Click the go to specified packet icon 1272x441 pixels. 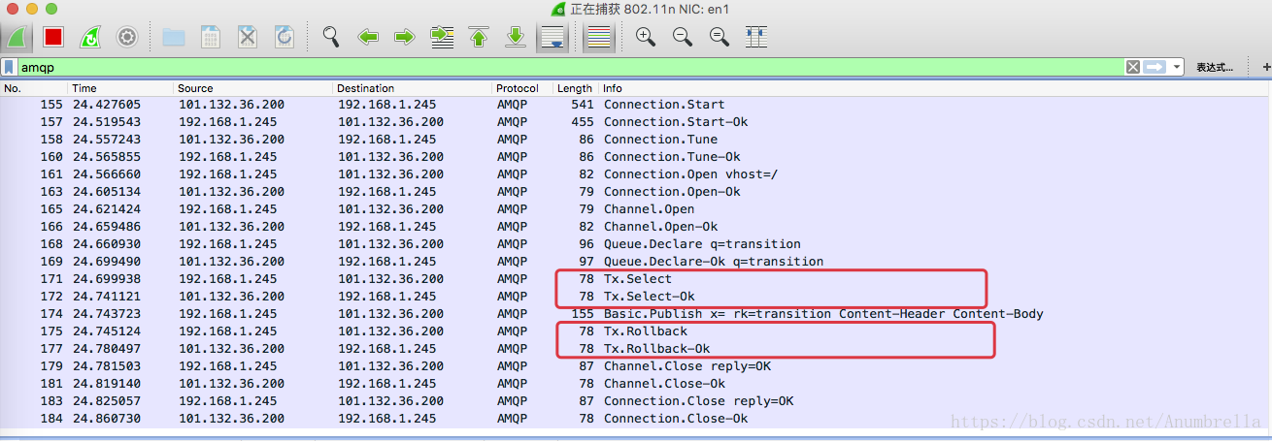click(442, 38)
